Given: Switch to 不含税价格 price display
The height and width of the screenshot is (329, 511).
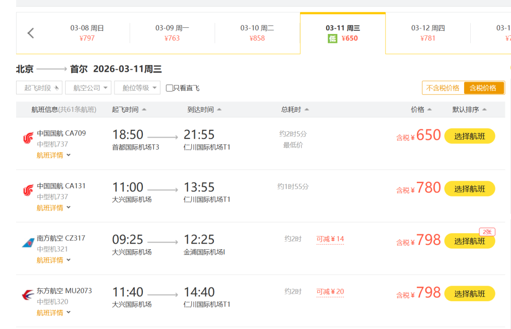Looking at the screenshot, I should 443,88.
